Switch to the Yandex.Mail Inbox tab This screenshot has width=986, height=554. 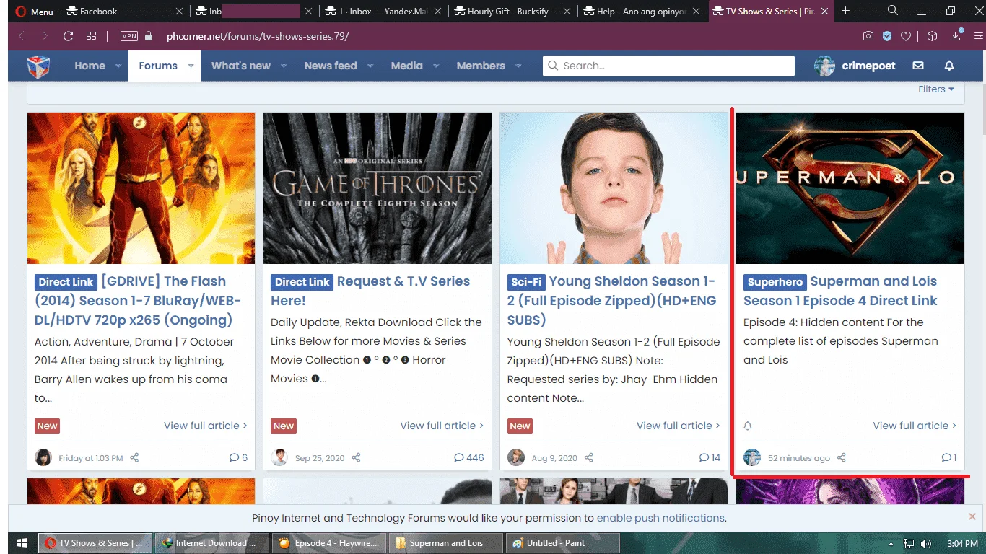coord(382,12)
